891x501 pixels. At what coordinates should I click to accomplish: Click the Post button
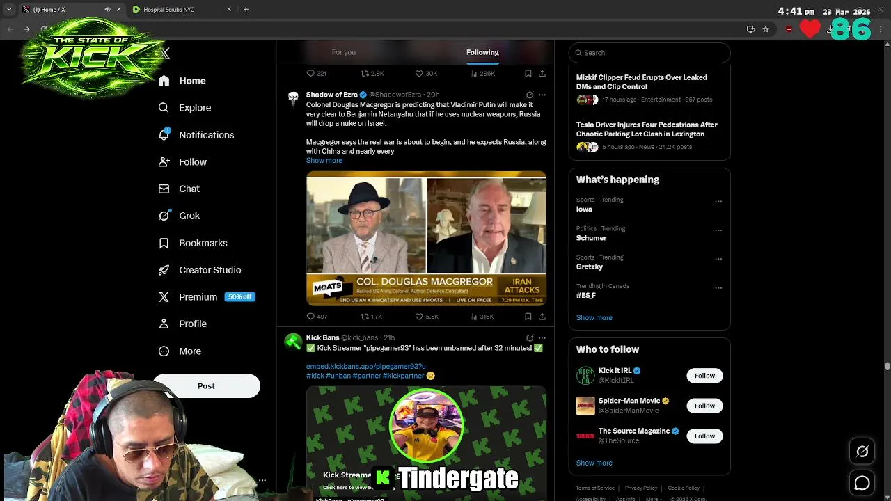pos(206,386)
